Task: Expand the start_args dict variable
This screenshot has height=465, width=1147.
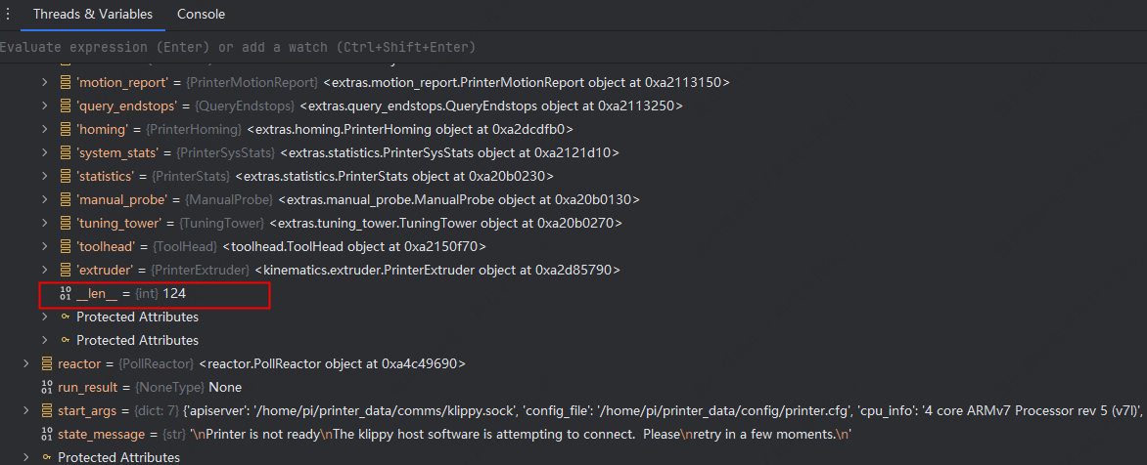Action: pyautogui.click(x=27, y=410)
